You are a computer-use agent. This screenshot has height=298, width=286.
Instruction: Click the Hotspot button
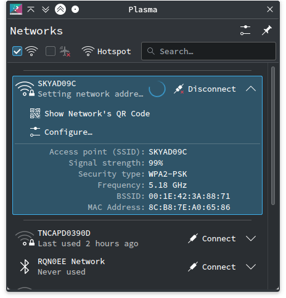pos(106,51)
